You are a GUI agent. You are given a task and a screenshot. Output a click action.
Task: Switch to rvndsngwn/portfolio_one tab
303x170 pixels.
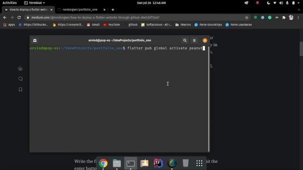pos(80,9)
